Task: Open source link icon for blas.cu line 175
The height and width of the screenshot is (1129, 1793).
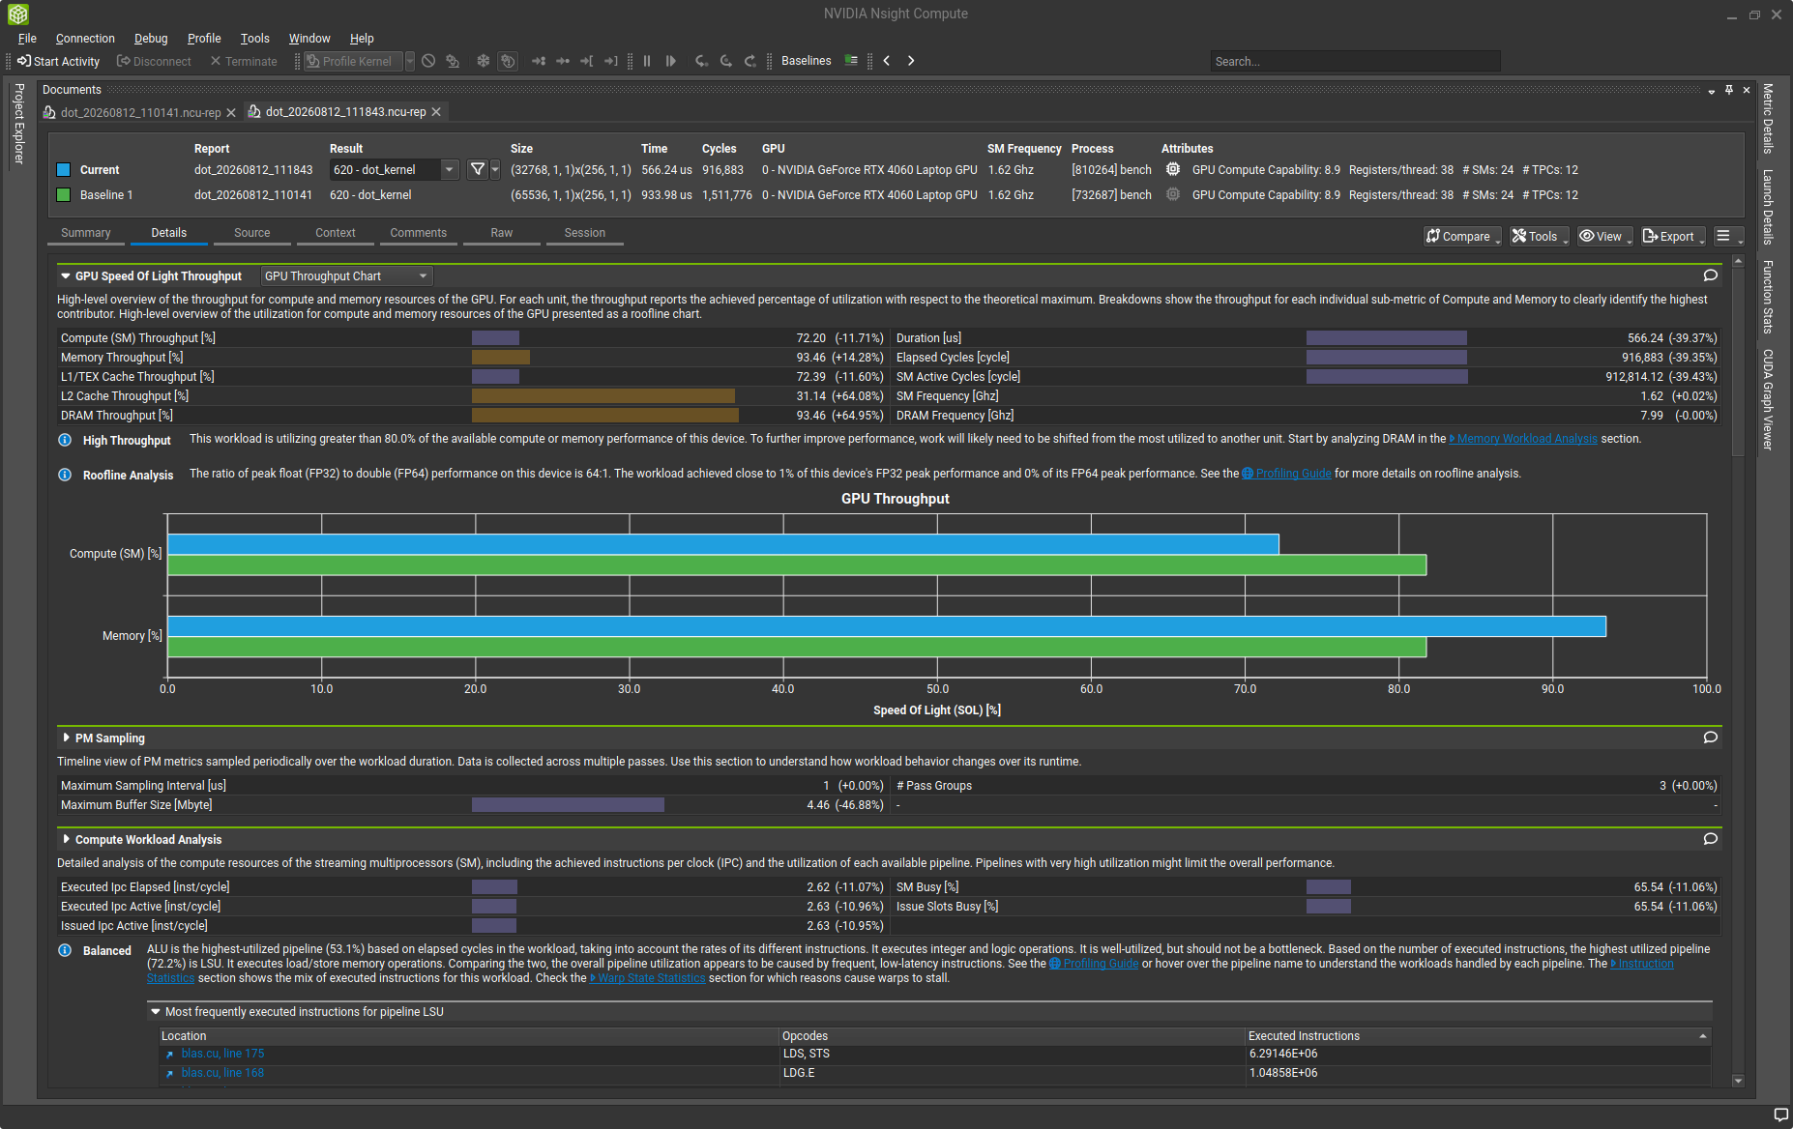Action: (x=169, y=1055)
